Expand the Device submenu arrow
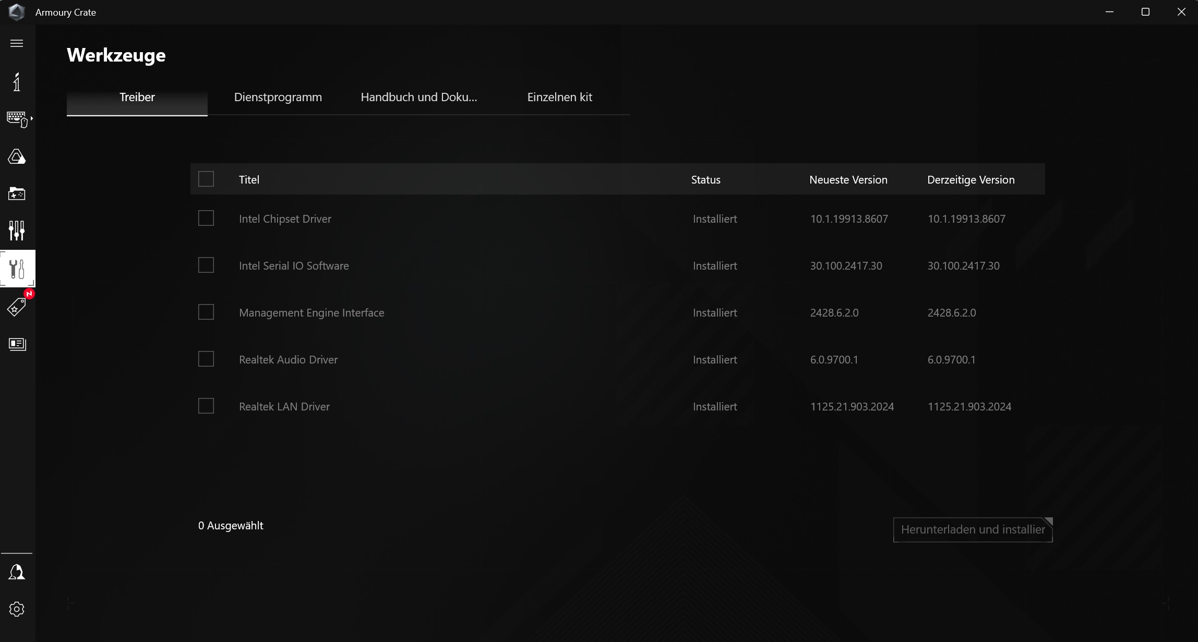The width and height of the screenshot is (1198, 642). (32, 118)
